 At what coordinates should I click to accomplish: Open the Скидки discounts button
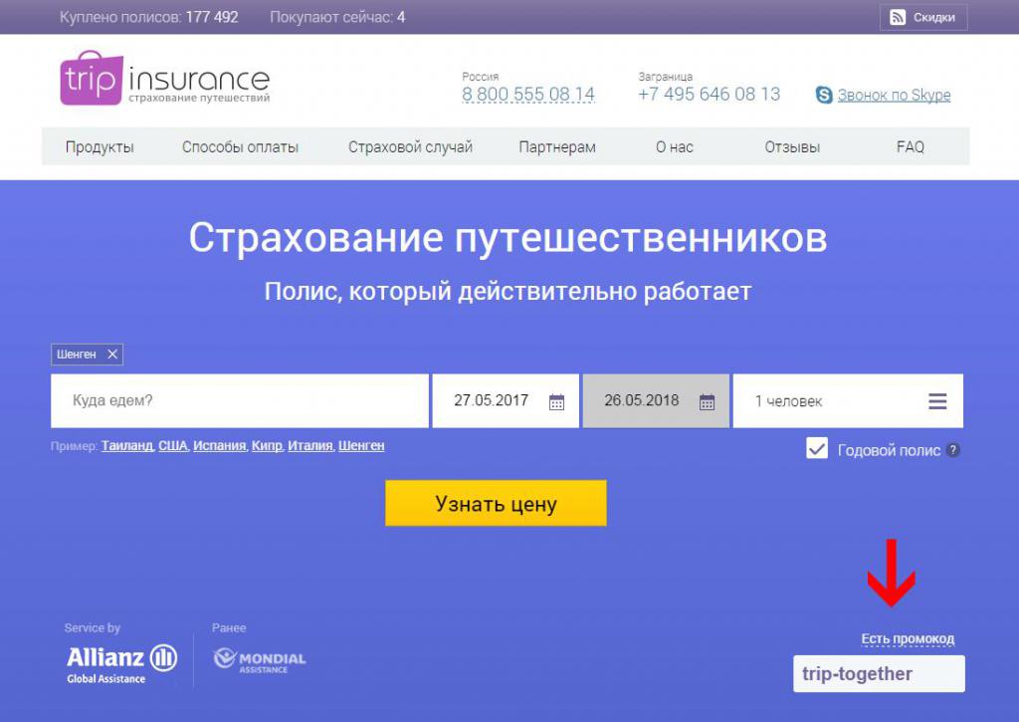923,18
